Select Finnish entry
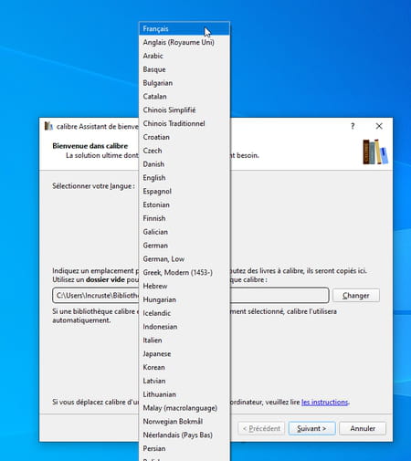Viewport: 411px width, 461px height. (x=184, y=218)
